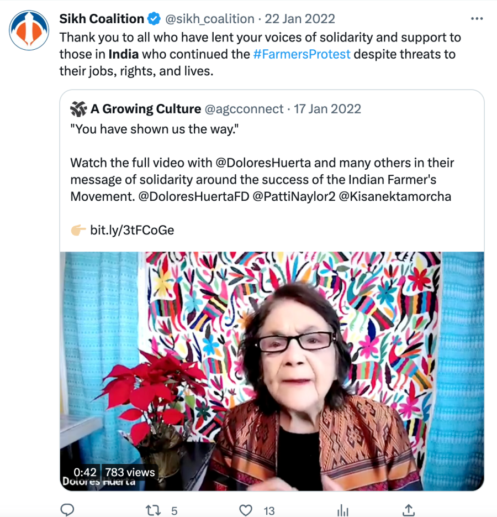Click the share upload icon
Image resolution: width=497 pixels, height=517 pixels.
409,510
